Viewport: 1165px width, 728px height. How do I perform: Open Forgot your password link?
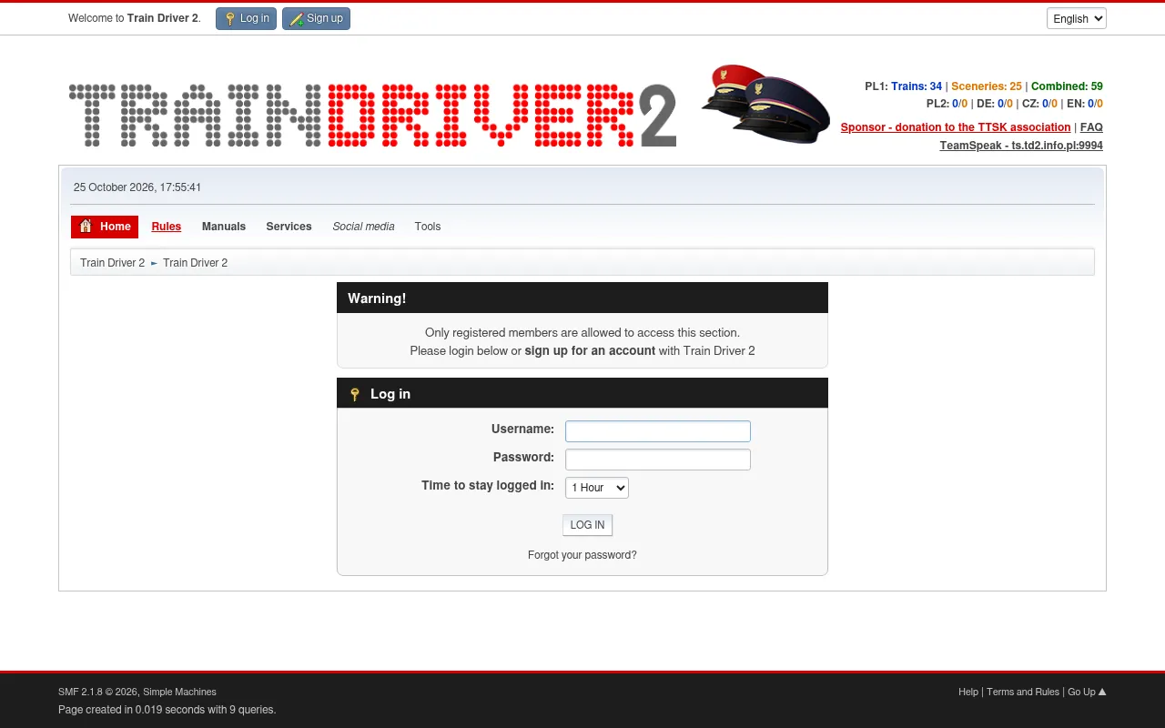[582, 555]
